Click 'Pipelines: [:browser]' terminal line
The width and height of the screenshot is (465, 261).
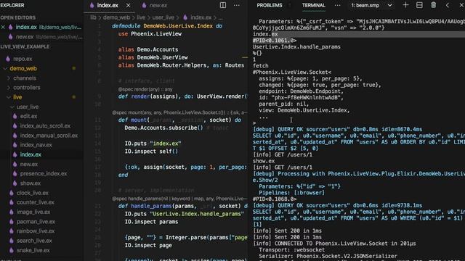(291, 193)
